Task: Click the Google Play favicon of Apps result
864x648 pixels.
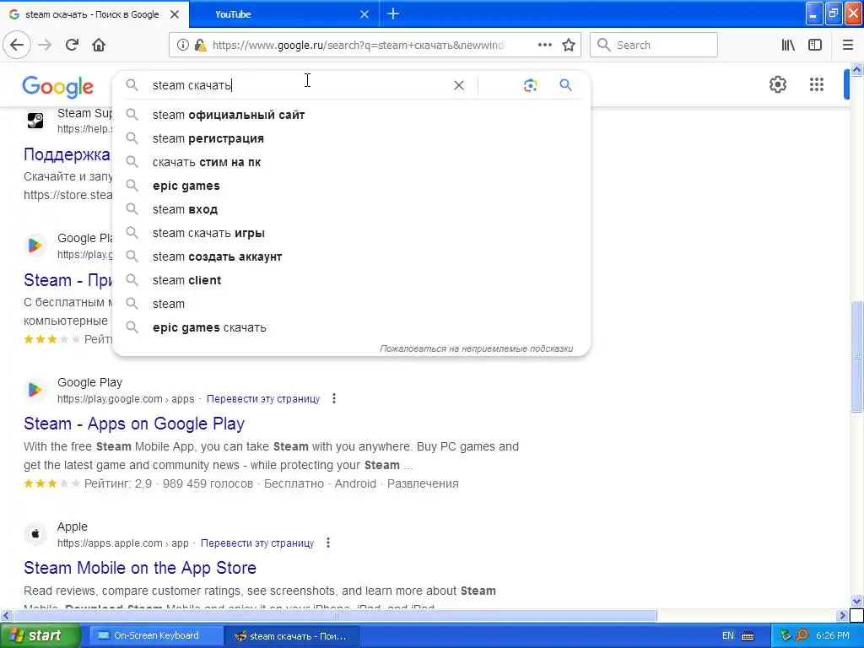Action: 35,390
